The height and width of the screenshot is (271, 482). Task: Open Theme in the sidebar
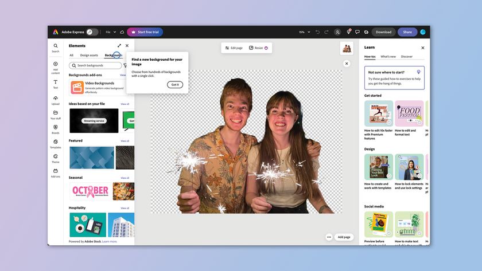point(55,158)
